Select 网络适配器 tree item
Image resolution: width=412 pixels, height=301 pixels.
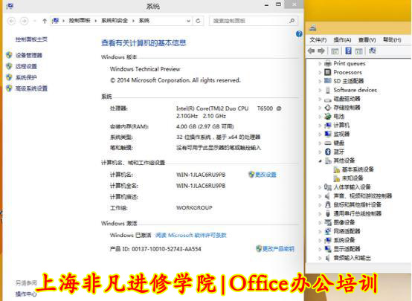[x=347, y=231]
